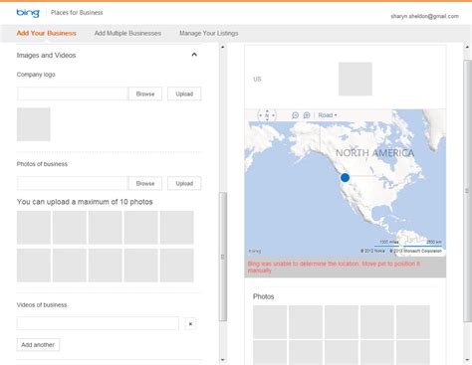The width and height of the screenshot is (472, 365).
Task: Switch to Add Multiple Businesses tab
Action: [x=127, y=33]
